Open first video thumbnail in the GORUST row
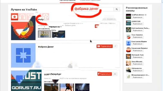 tap(51, 87)
